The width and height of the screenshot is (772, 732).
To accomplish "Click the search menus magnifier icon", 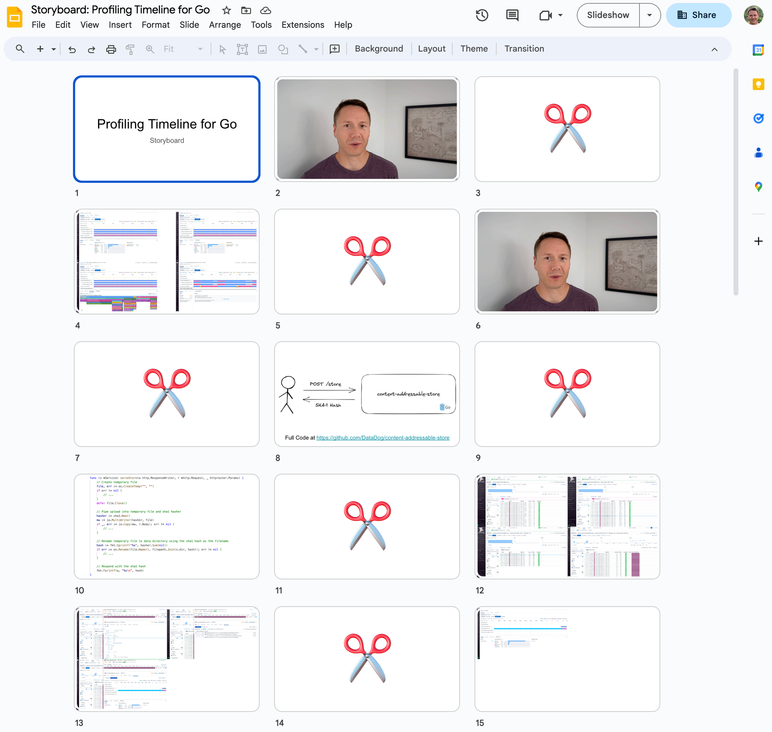I will click(20, 49).
